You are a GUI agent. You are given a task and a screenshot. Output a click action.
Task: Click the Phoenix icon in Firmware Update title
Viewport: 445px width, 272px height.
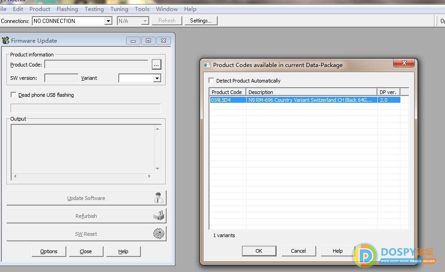pyautogui.click(x=6, y=40)
